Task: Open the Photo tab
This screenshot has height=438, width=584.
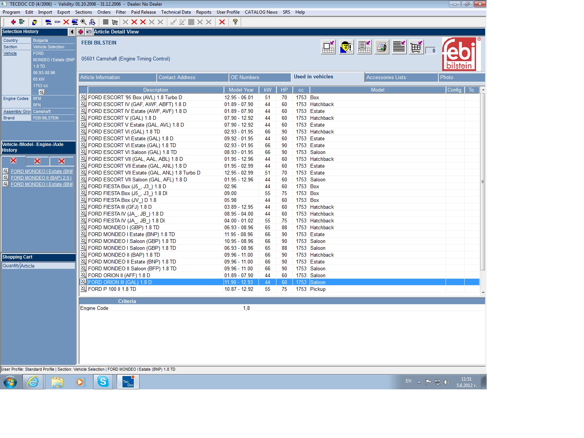Action: (462, 78)
